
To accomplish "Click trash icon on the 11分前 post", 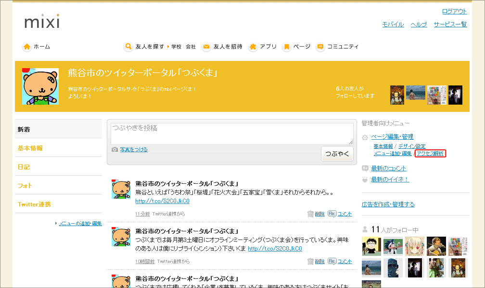I will pos(310,214).
